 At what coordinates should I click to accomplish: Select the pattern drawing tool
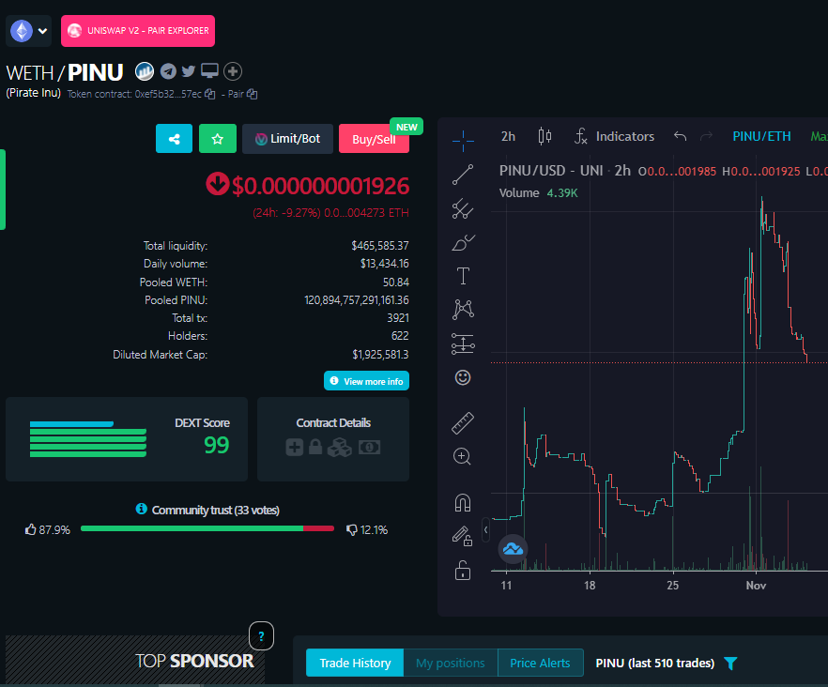[x=463, y=310]
